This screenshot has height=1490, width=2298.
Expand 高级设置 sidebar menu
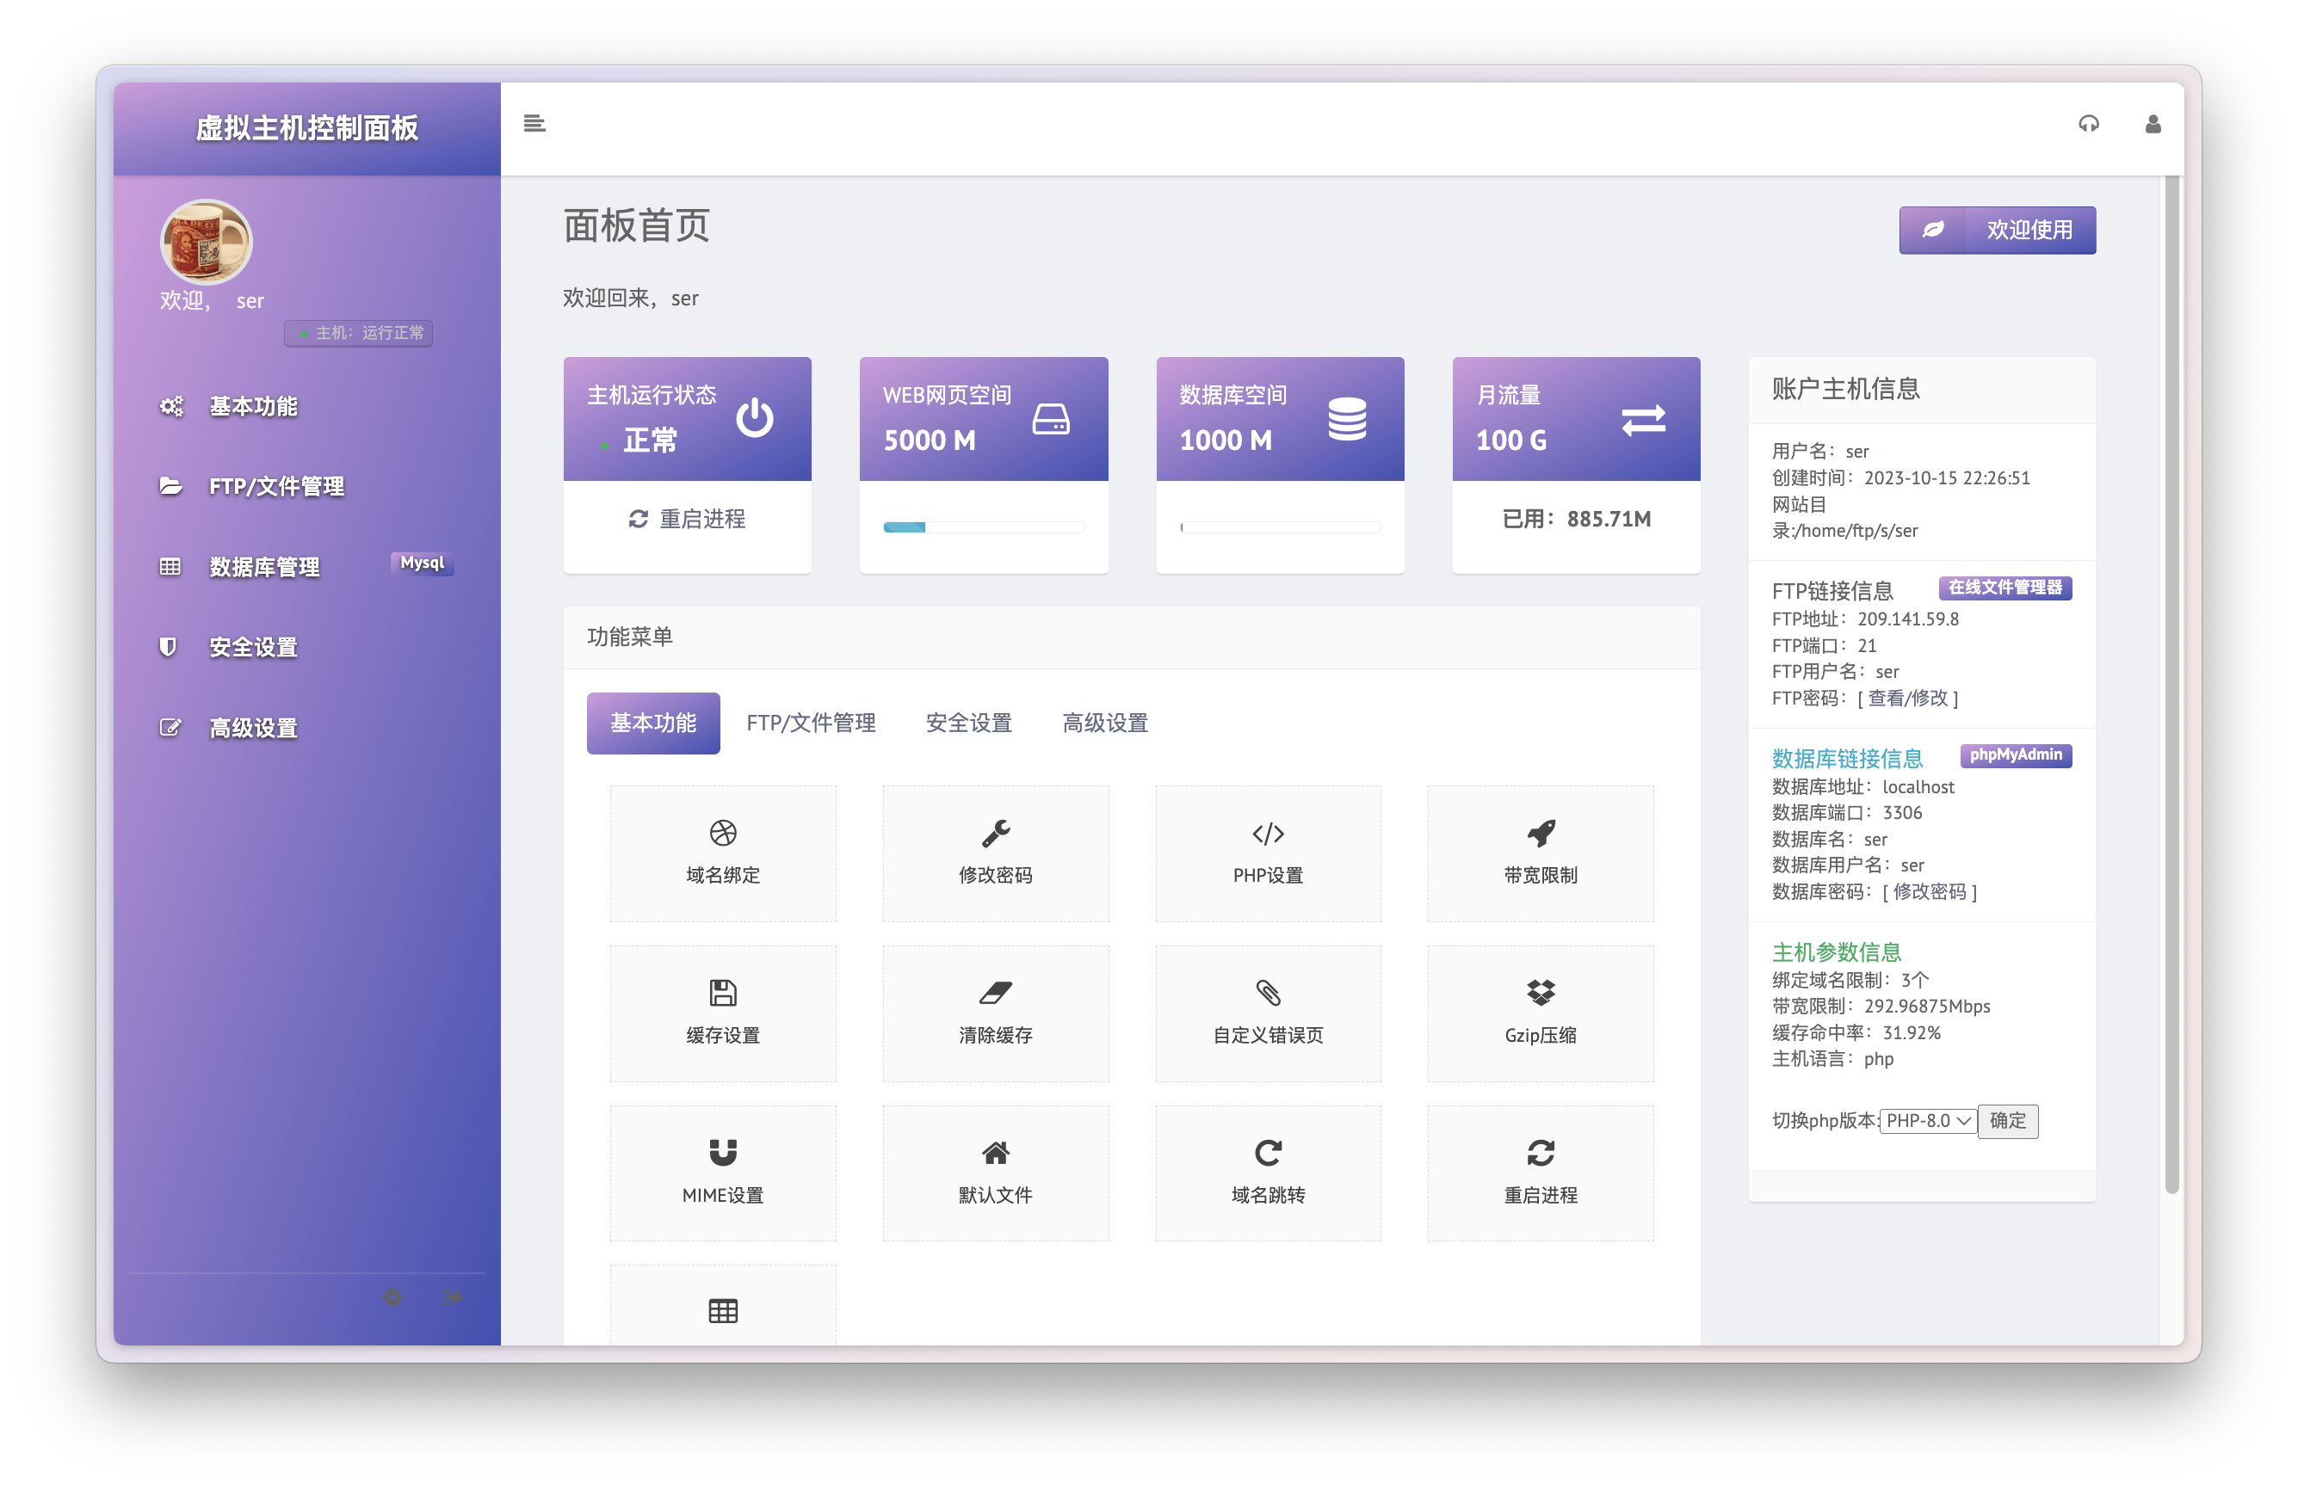pos(253,728)
